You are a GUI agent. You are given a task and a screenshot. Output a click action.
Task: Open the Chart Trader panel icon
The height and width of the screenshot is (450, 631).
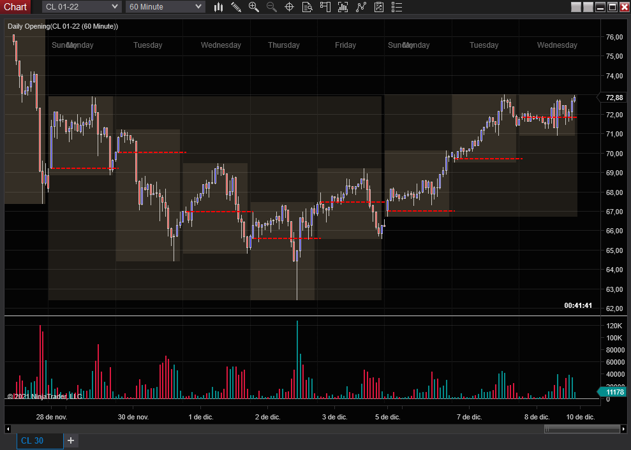[x=326, y=7]
